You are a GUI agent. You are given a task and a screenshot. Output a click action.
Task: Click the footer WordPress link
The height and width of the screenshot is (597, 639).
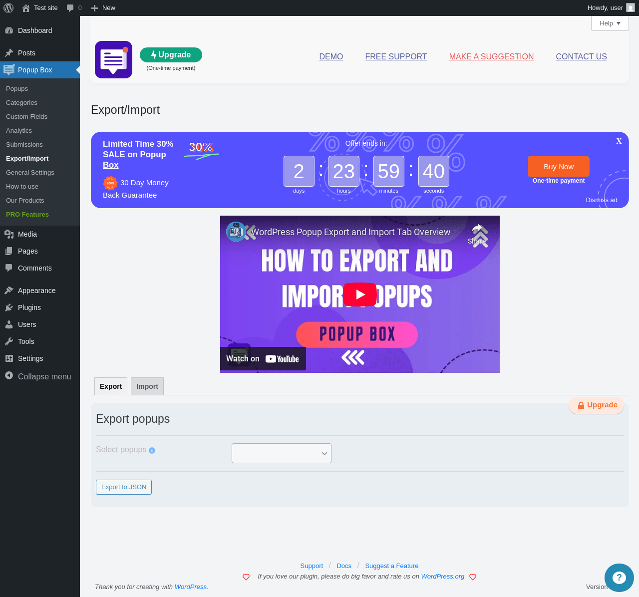point(191,587)
